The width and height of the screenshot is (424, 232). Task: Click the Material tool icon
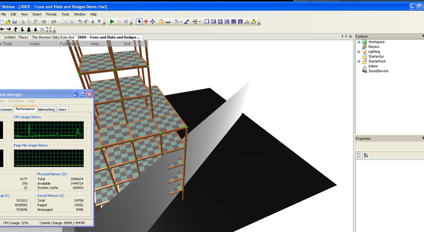click(x=195, y=22)
